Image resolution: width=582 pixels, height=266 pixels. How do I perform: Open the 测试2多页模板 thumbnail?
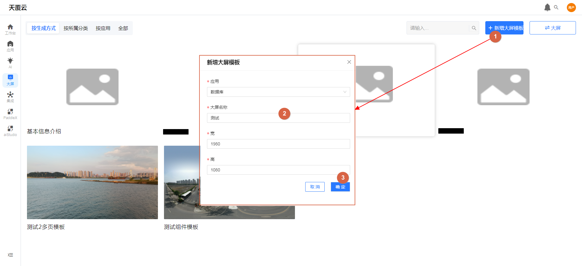[92, 182]
